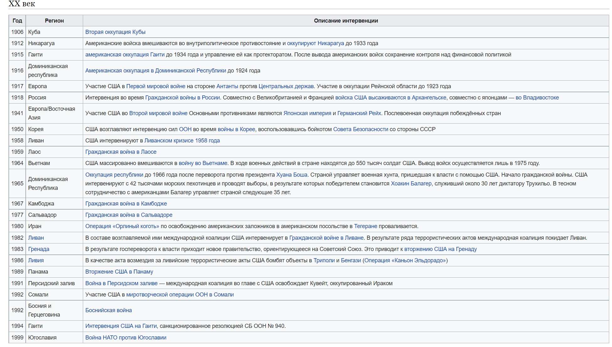Screen dimensions: 612x347
Task: Open the Совета Безопасности link
Action: pos(360,129)
